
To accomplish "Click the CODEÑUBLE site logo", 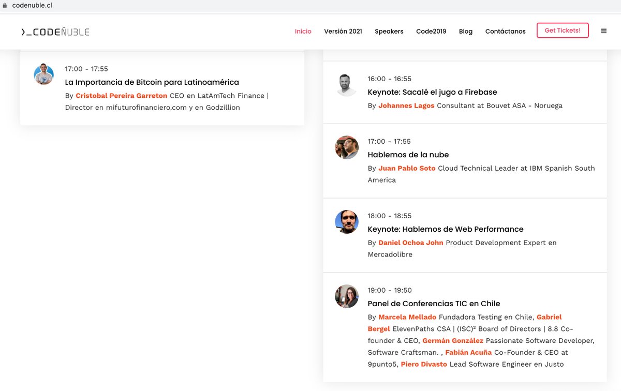I will (54, 31).
